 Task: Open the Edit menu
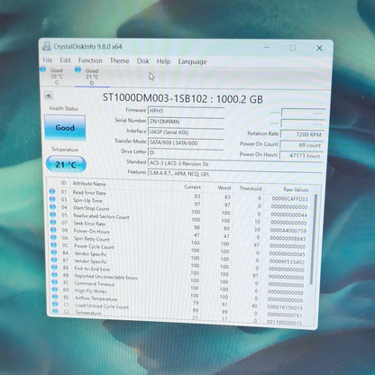pyautogui.click(x=65, y=60)
